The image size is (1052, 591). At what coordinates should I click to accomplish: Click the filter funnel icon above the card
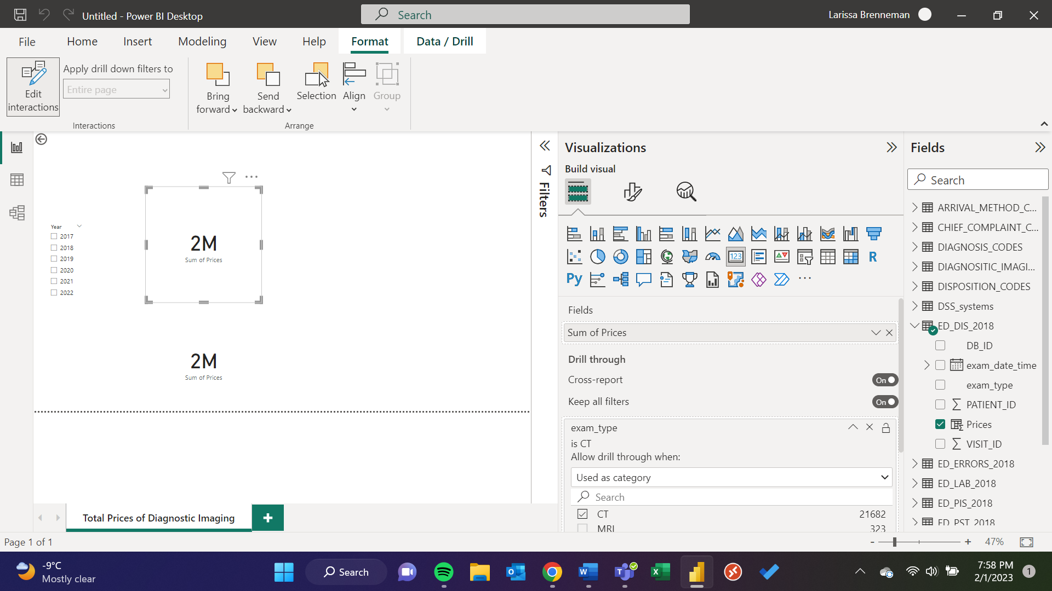tap(229, 177)
